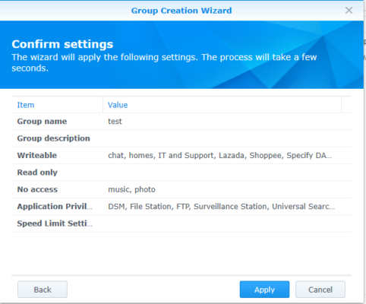This screenshot has height=304, width=366.
Task: Select the Writeable row
Action: pyautogui.click(x=181, y=155)
